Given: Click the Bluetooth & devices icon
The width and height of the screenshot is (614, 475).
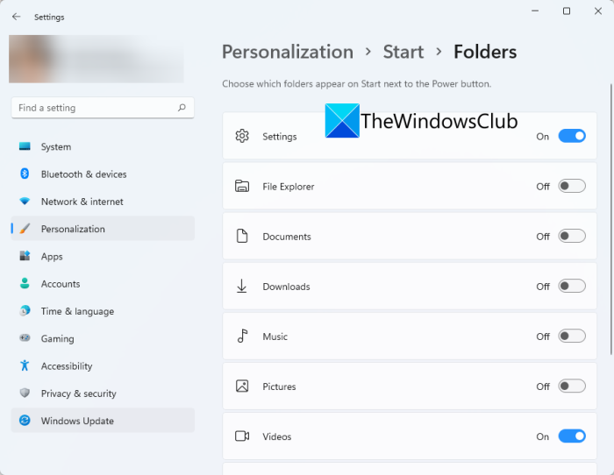Looking at the screenshot, I should (25, 174).
